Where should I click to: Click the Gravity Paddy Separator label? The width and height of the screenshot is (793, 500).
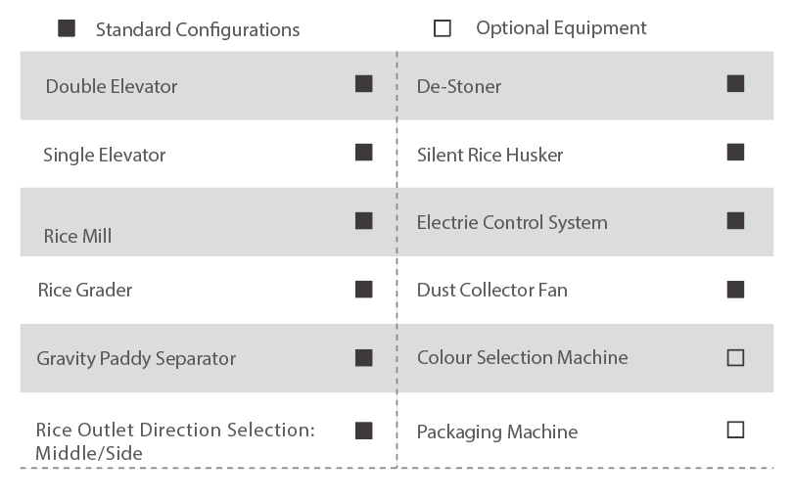coord(136,358)
